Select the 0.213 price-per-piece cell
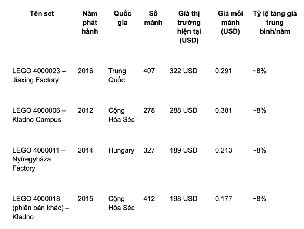Screen dimensions: 304x229 click(x=224, y=150)
